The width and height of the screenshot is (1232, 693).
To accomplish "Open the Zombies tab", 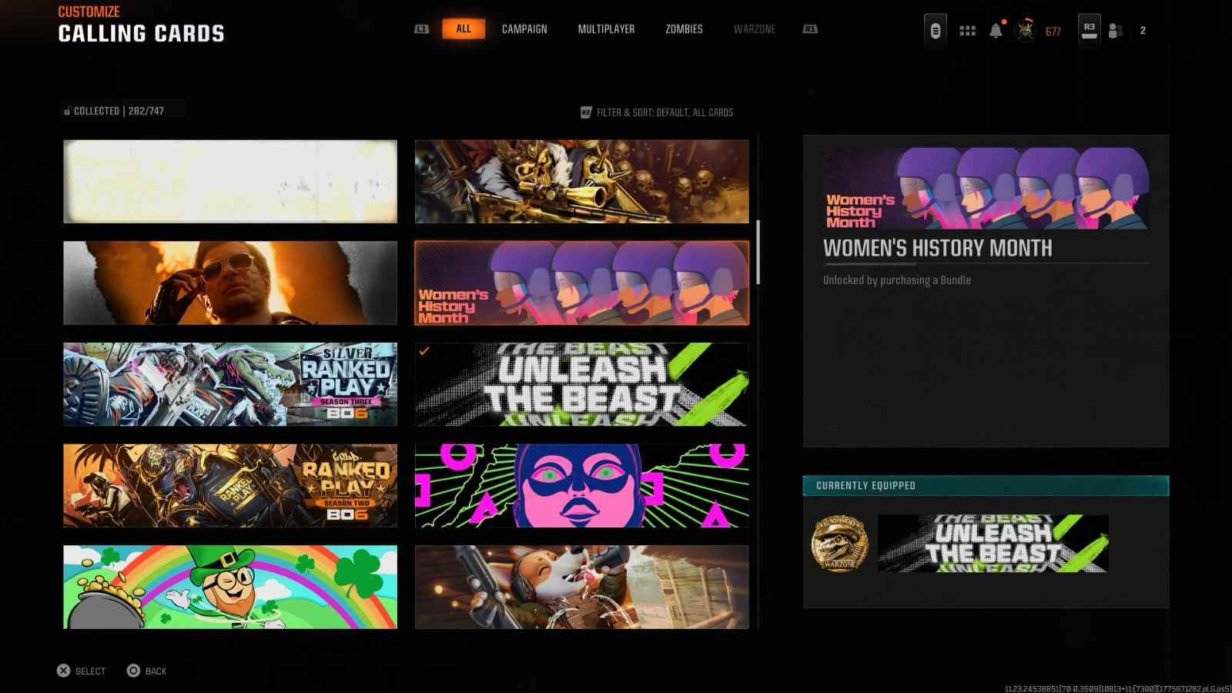I will coord(684,29).
